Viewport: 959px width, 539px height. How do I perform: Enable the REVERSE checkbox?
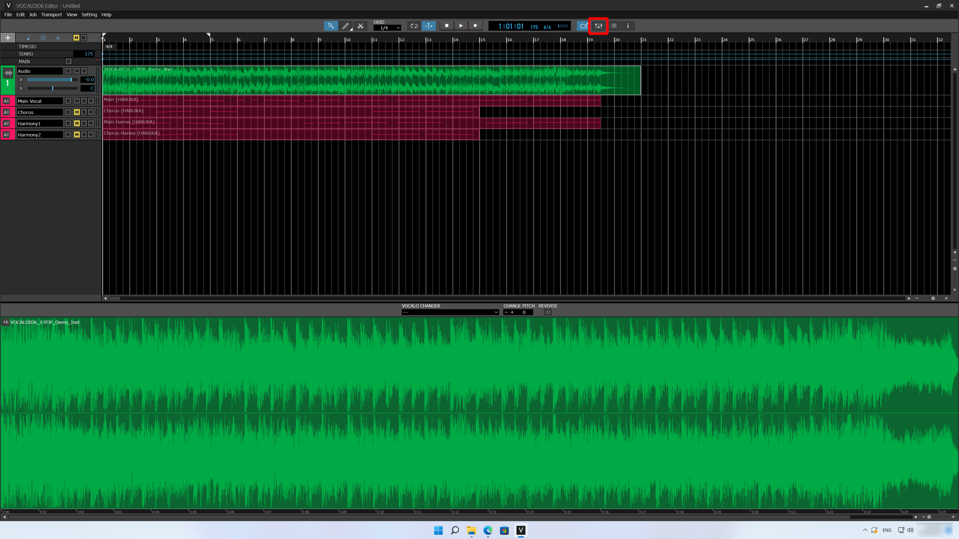[547, 312]
